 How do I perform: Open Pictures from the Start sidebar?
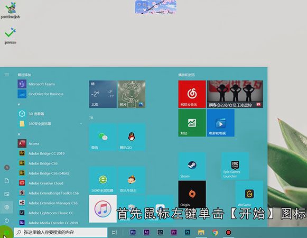(x=7, y=194)
